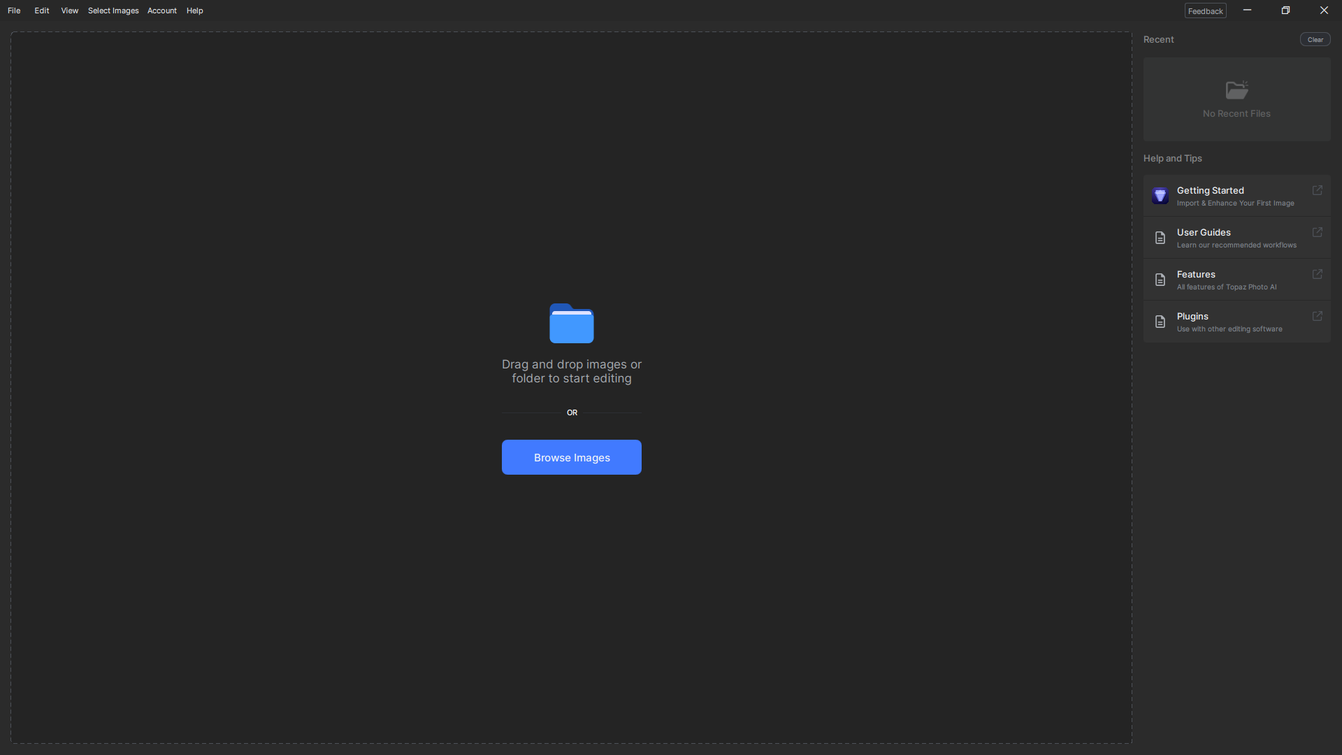Viewport: 1342px width, 755px height.
Task: Open Getting Started via its external link icon
Action: click(1318, 190)
